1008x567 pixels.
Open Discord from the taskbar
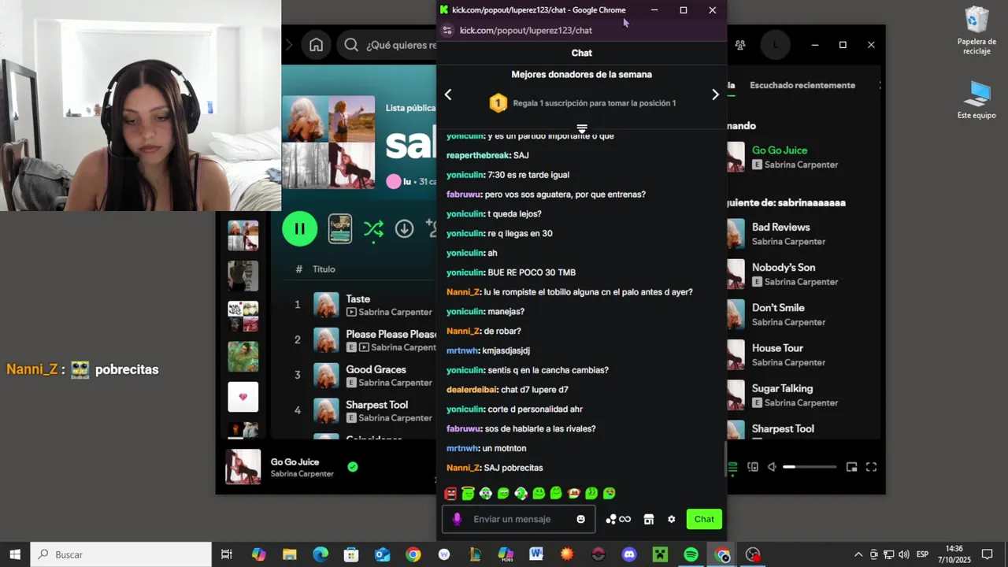point(629,554)
